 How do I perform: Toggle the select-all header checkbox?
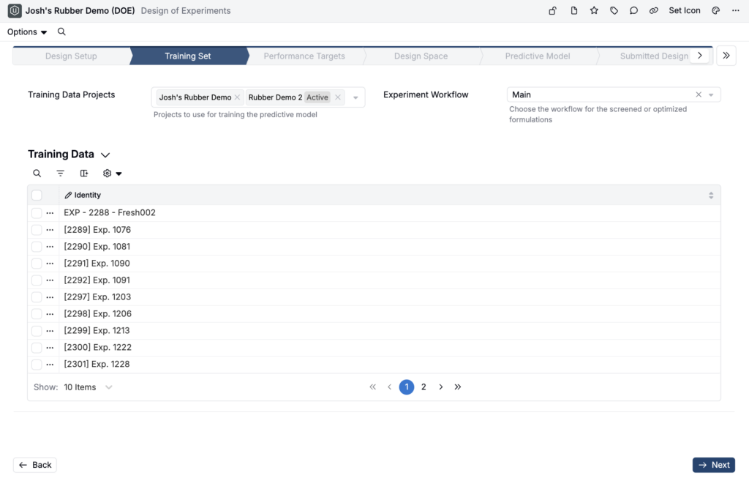[37, 195]
